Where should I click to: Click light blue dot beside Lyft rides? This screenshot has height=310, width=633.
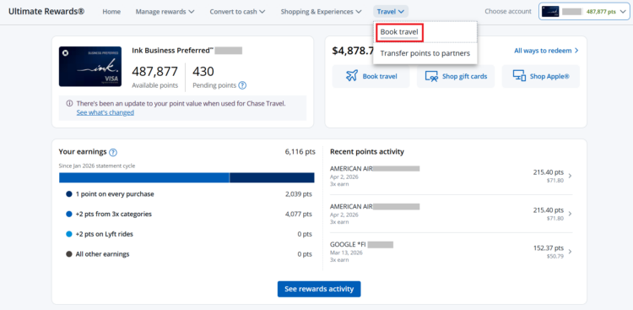(x=69, y=234)
